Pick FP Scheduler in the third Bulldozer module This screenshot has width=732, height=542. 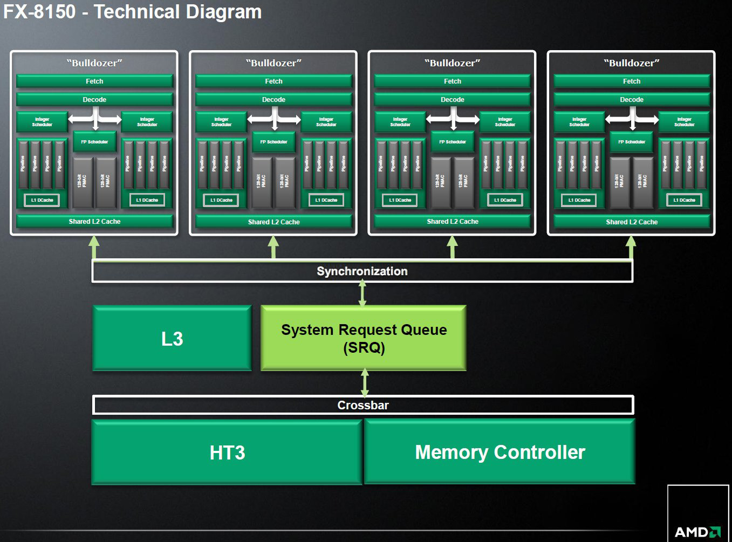pyautogui.click(x=453, y=142)
